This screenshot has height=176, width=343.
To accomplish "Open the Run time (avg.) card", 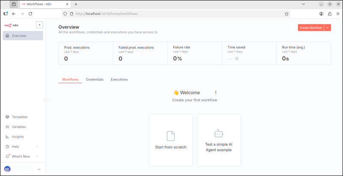I will (304, 53).
